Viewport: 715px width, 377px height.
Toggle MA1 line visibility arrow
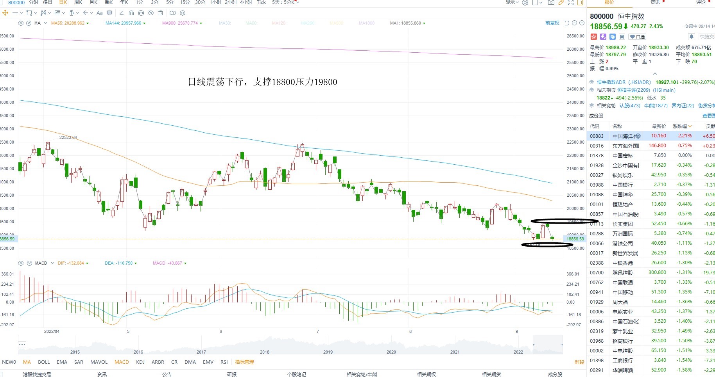424,23
